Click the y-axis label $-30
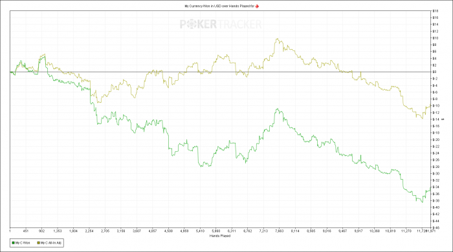 [436, 174]
